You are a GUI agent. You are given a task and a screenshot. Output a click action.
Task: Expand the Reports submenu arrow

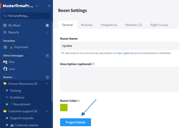pos(47,32)
